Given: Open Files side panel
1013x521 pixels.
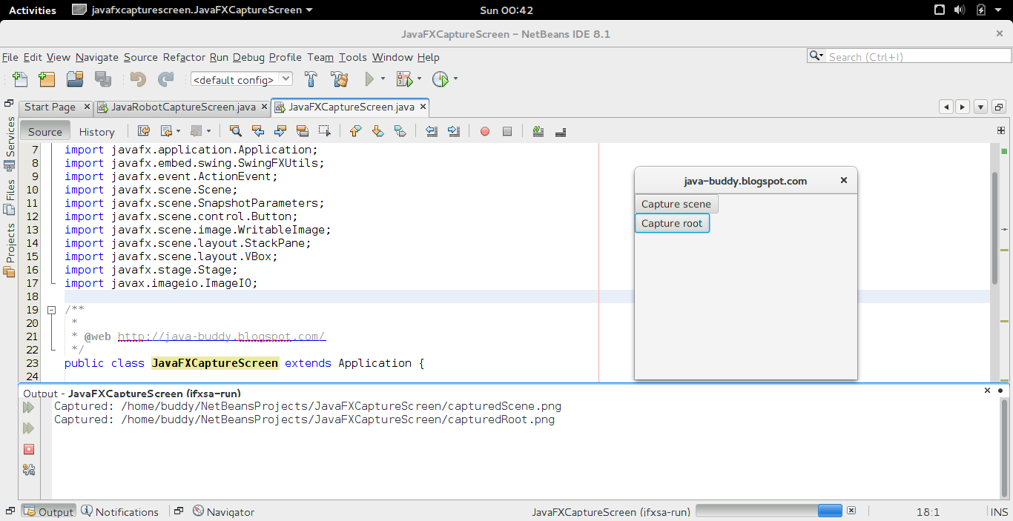Looking at the screenshot, I should point(10,197).
